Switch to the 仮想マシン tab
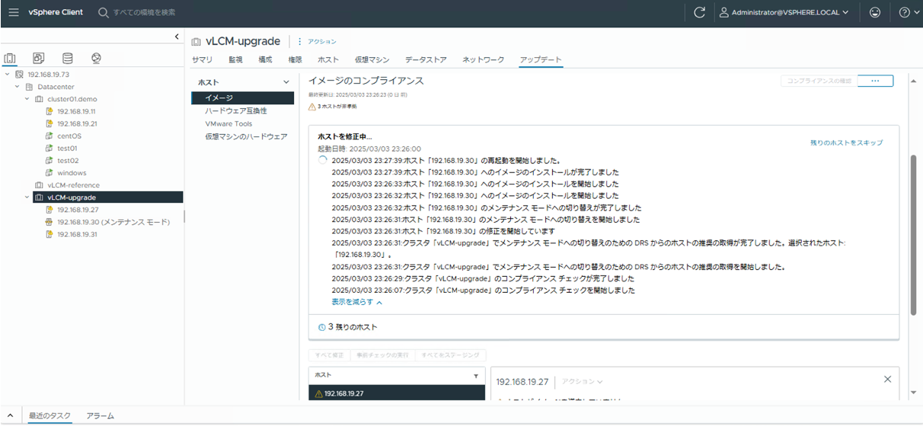The width and height of the screenshot is (923, 426). pos(372,59)
